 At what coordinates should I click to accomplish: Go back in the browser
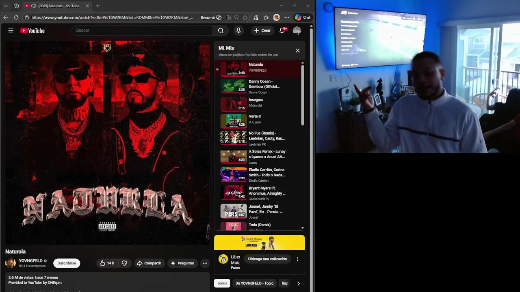[x=6, y=17]
